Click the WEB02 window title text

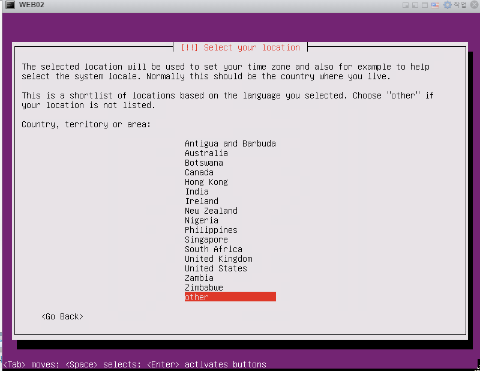pyautogui.click(x=31, y=5)
